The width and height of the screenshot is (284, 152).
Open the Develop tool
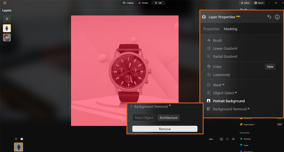pos(245,139)
